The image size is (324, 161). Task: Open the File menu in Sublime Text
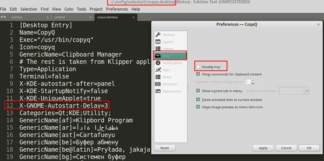pyautogui.click(x=3, y=9)
